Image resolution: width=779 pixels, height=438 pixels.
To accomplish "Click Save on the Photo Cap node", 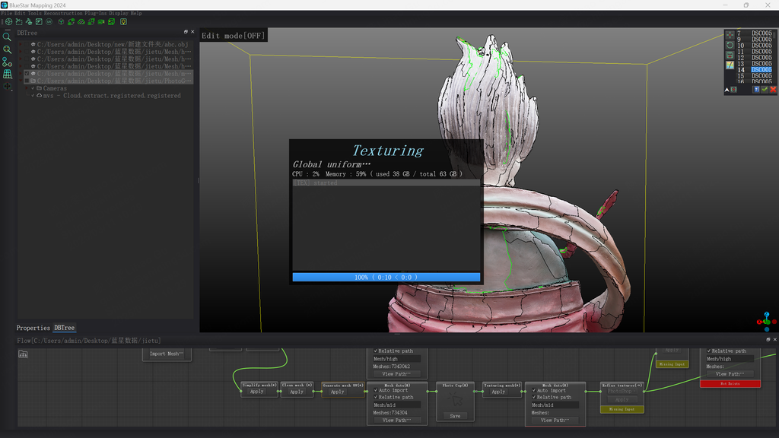I will pos(455,416).
